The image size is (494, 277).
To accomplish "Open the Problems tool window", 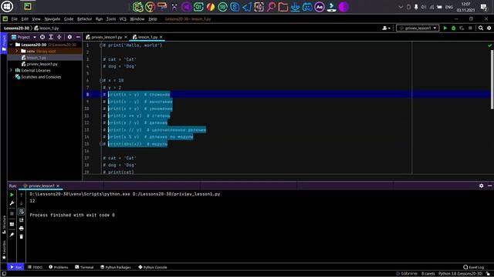I will coord(59,267).
